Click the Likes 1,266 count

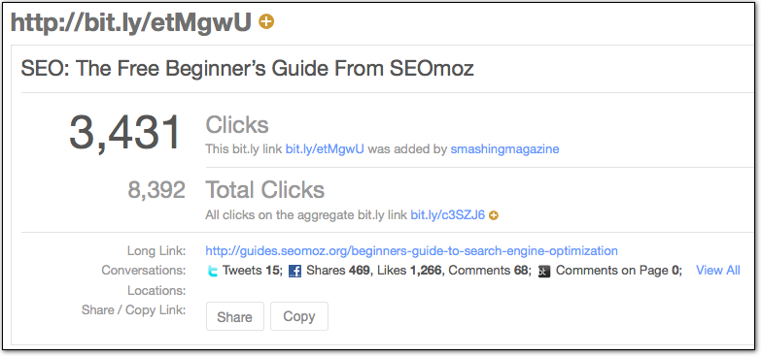coord(409,271)
